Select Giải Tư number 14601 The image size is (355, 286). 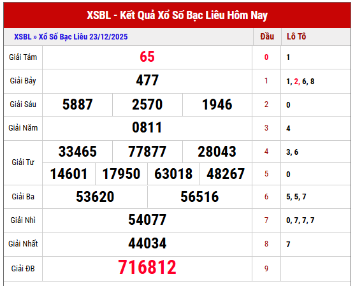69,174
